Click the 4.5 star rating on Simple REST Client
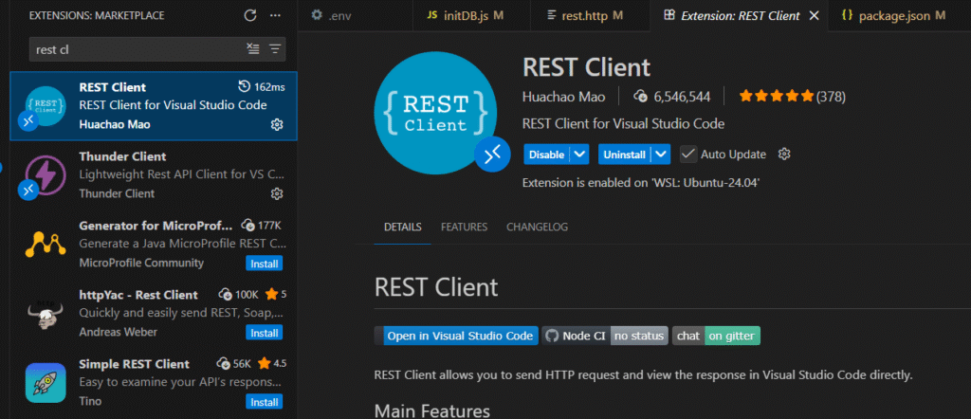This screenshot has width=971, height=419. [x=272, y=363]
